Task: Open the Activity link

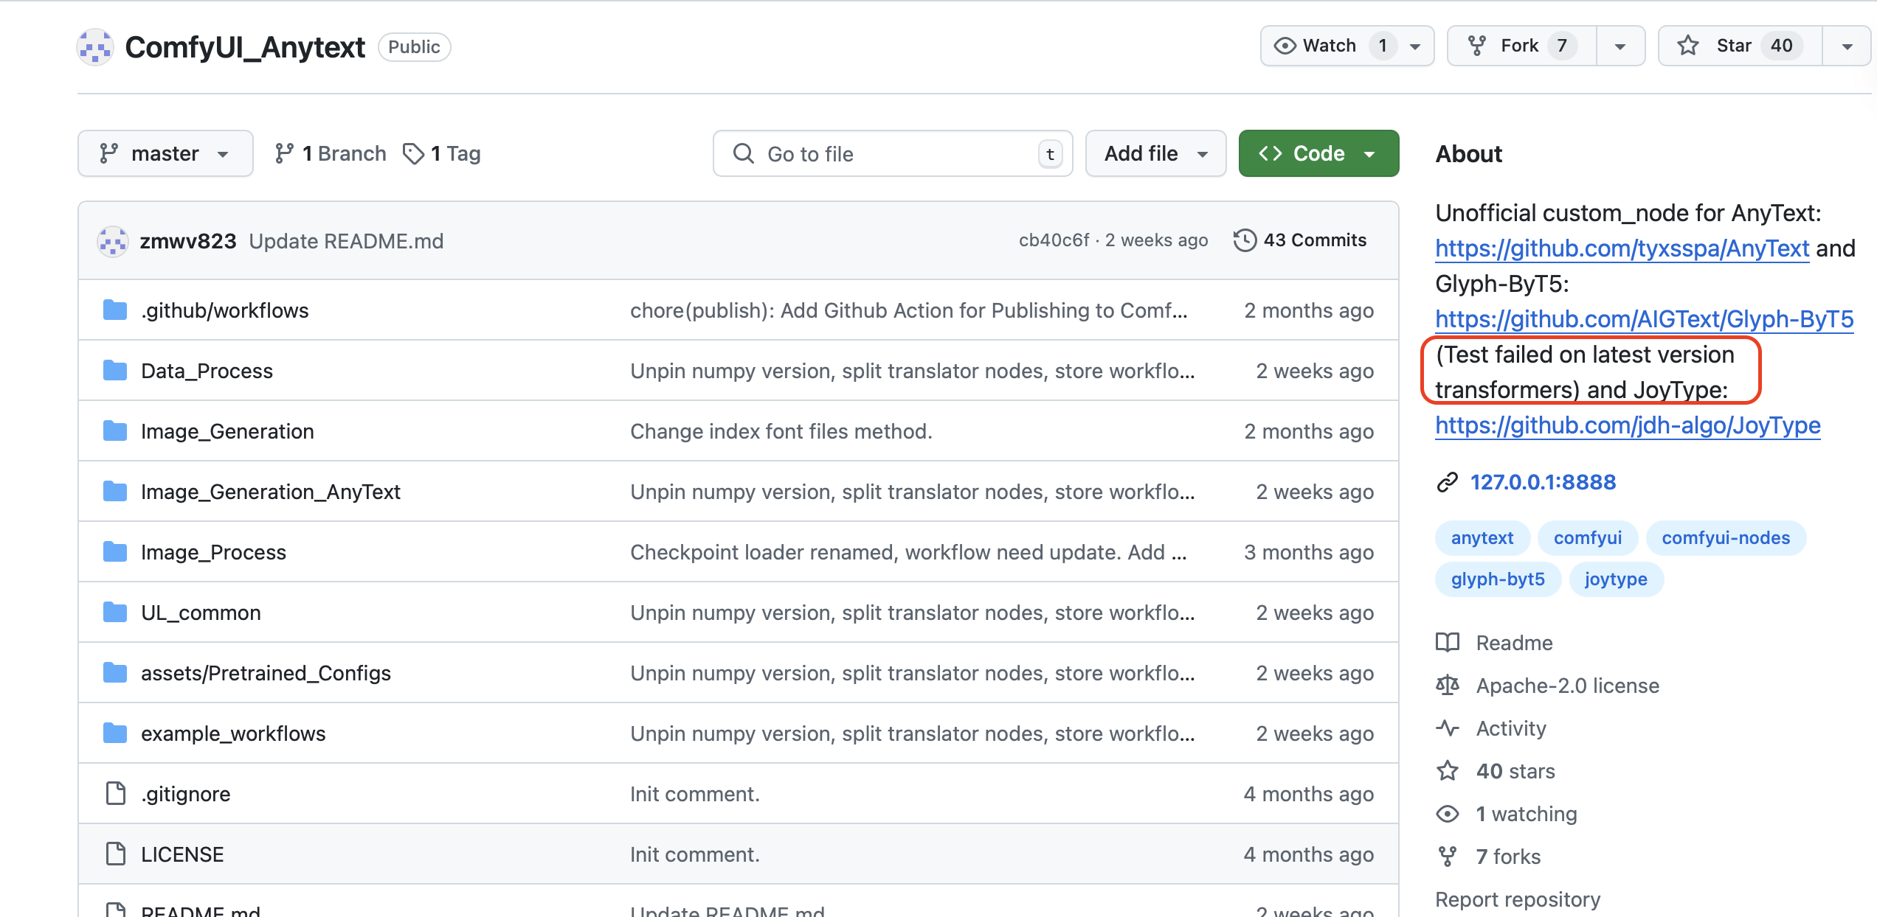Action: click(x=1510, y=728)
